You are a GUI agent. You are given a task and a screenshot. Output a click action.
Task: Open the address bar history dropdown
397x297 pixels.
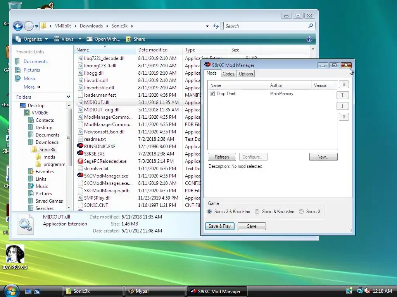(x=207, y=26)
